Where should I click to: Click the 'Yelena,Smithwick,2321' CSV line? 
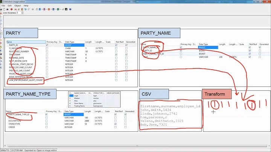pos(162,121)
